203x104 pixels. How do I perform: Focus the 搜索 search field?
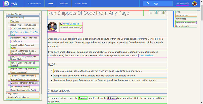pos(158,4)
